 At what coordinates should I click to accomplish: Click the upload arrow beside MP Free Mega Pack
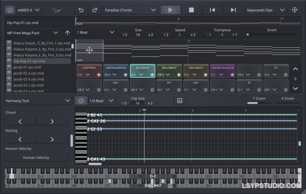pos(67,33)
